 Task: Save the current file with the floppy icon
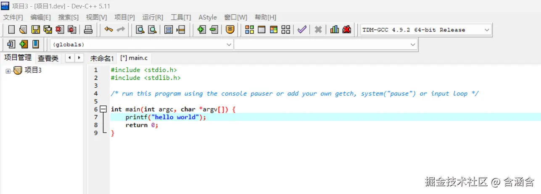coord(36,30)
